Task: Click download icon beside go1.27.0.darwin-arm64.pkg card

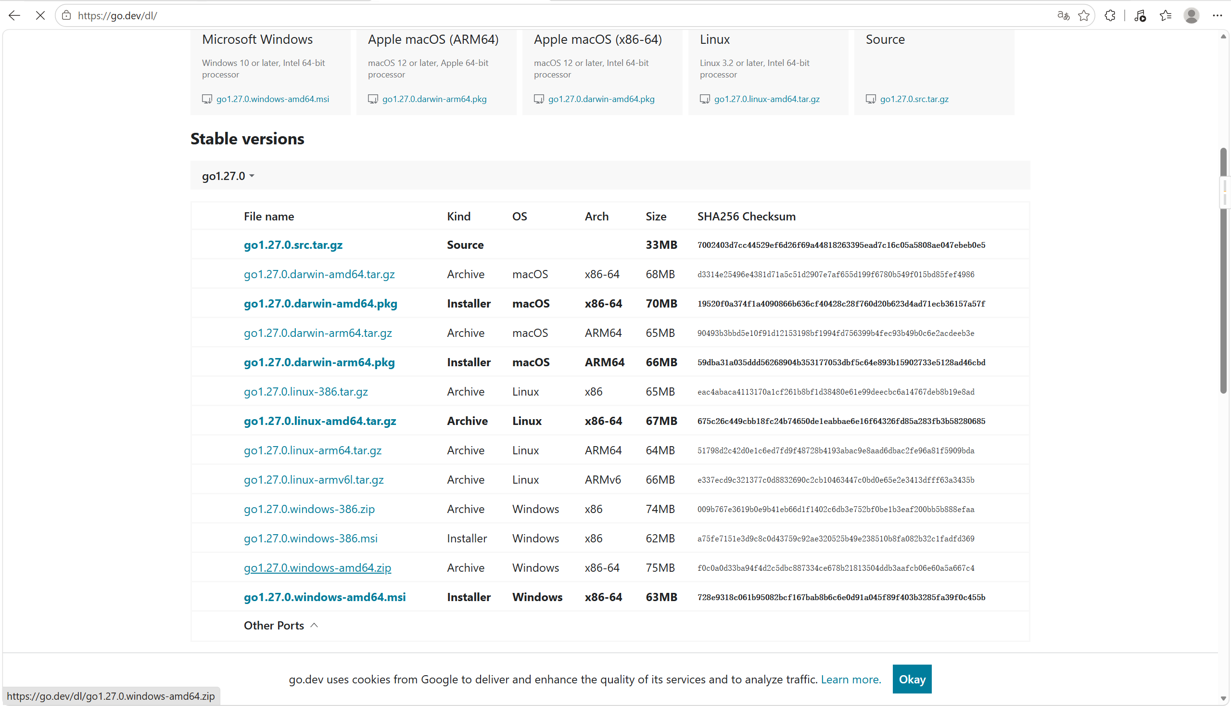Action: [x=373, y=99]
